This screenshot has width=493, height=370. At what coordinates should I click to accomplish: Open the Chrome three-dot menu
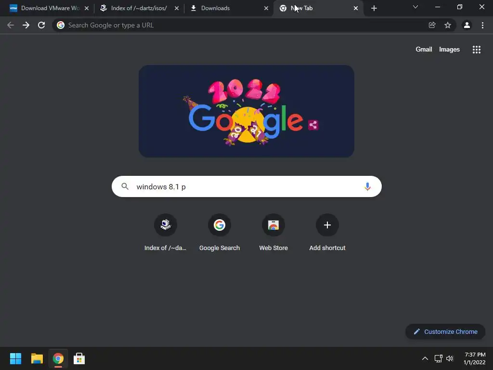click(x=482, y=25)
